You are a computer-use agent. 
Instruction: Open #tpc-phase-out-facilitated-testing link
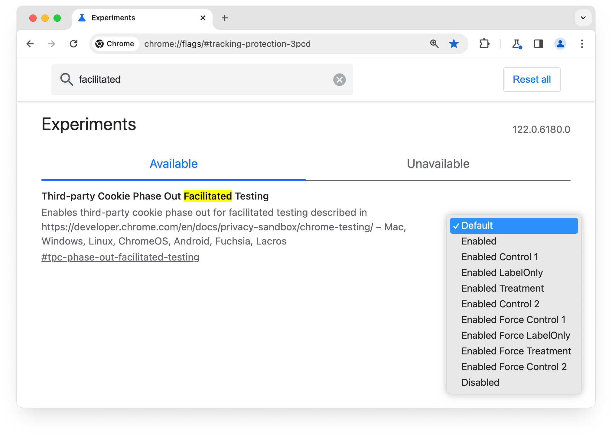coord(120,257)
